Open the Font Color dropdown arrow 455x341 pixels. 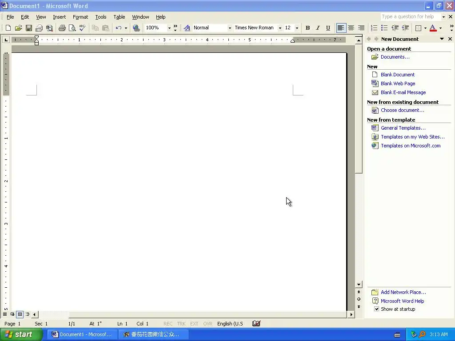coord(440,28)
